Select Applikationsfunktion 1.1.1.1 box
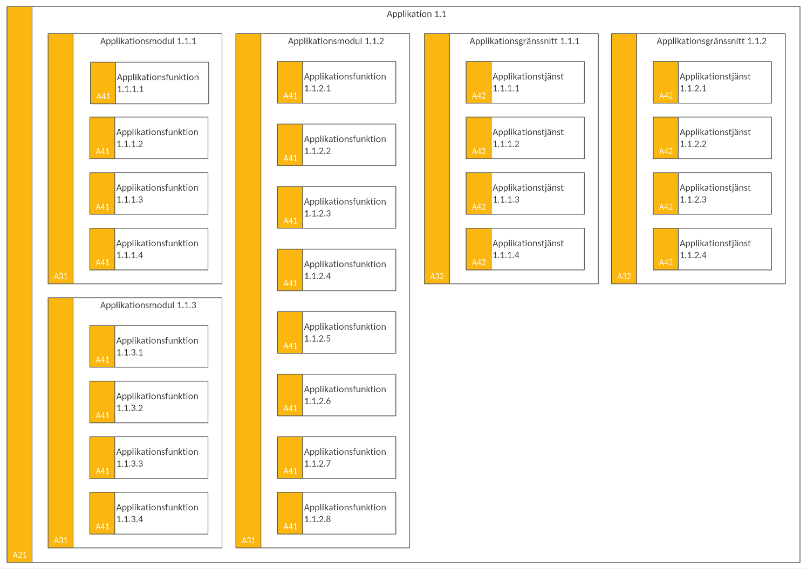Screen dimensions: 807x569 pyautogui.click(x=149, y=83)
